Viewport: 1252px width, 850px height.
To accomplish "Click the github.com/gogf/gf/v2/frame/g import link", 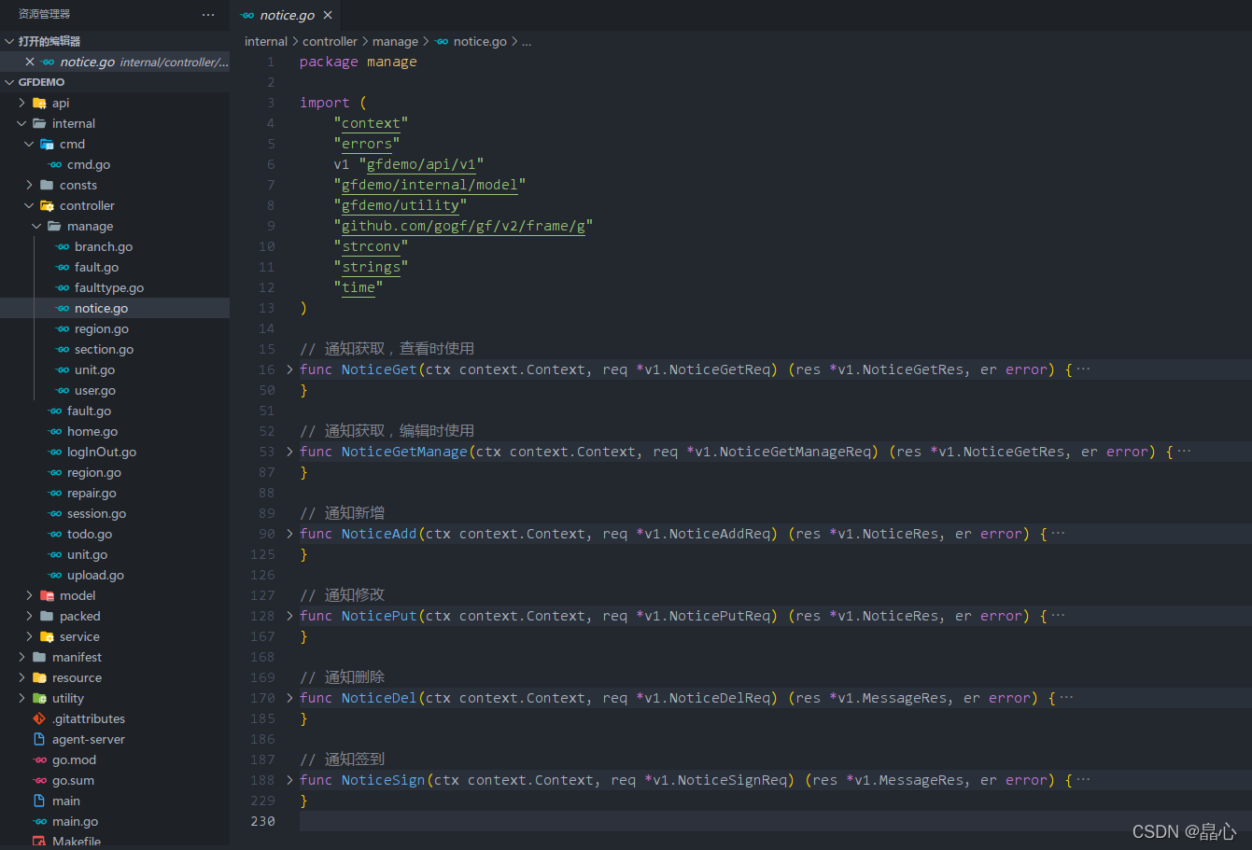I will click(x=463, y=226).
